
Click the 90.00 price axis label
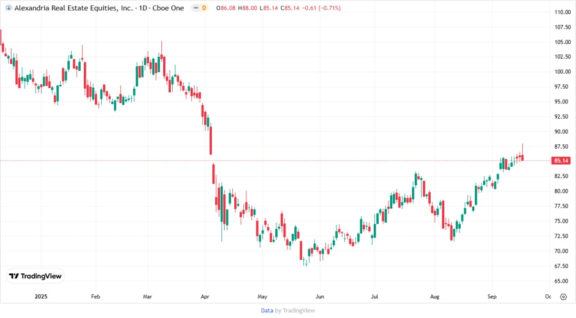[x=563, y=132]
